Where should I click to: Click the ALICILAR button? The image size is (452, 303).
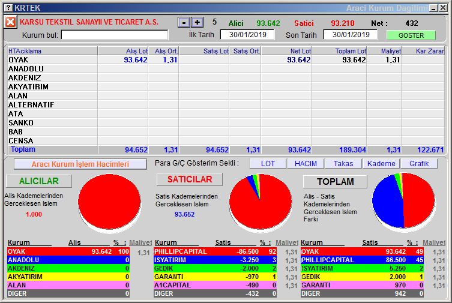tap(39, 181)
